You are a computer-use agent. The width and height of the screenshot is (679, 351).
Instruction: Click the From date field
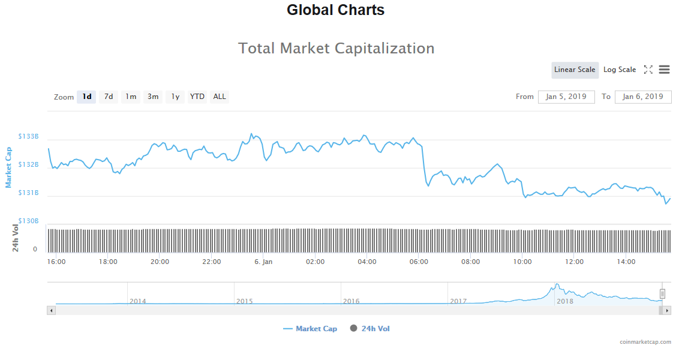click(566, 97)
